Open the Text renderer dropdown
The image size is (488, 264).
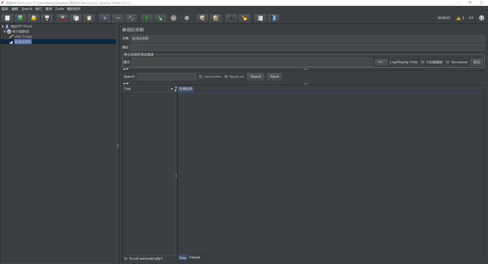point(172,89)
